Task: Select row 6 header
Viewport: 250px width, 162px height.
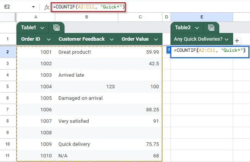Action: pos(8,98)
